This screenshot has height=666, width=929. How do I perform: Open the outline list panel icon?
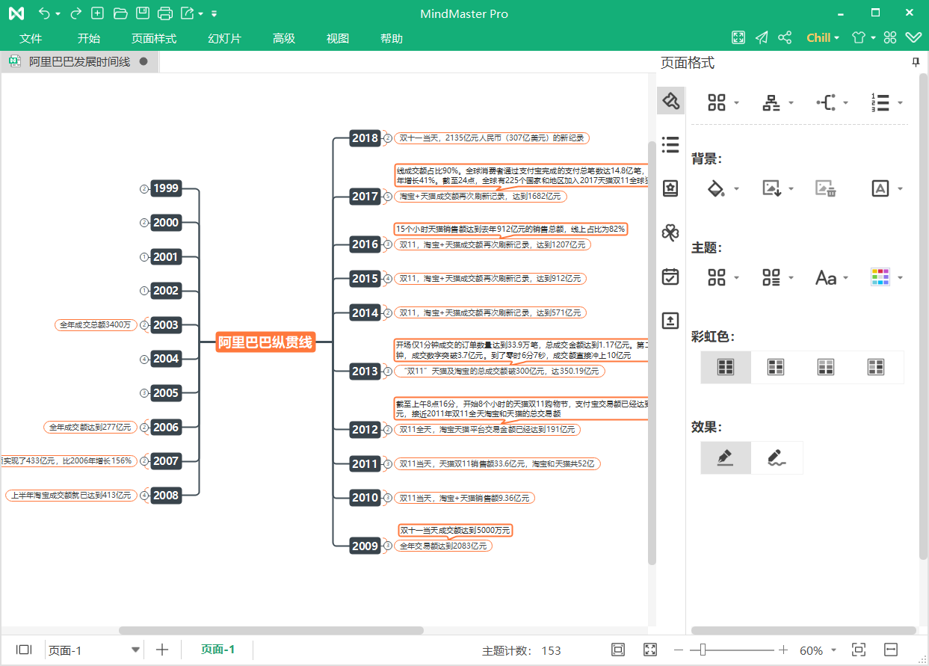click(670, 144)
